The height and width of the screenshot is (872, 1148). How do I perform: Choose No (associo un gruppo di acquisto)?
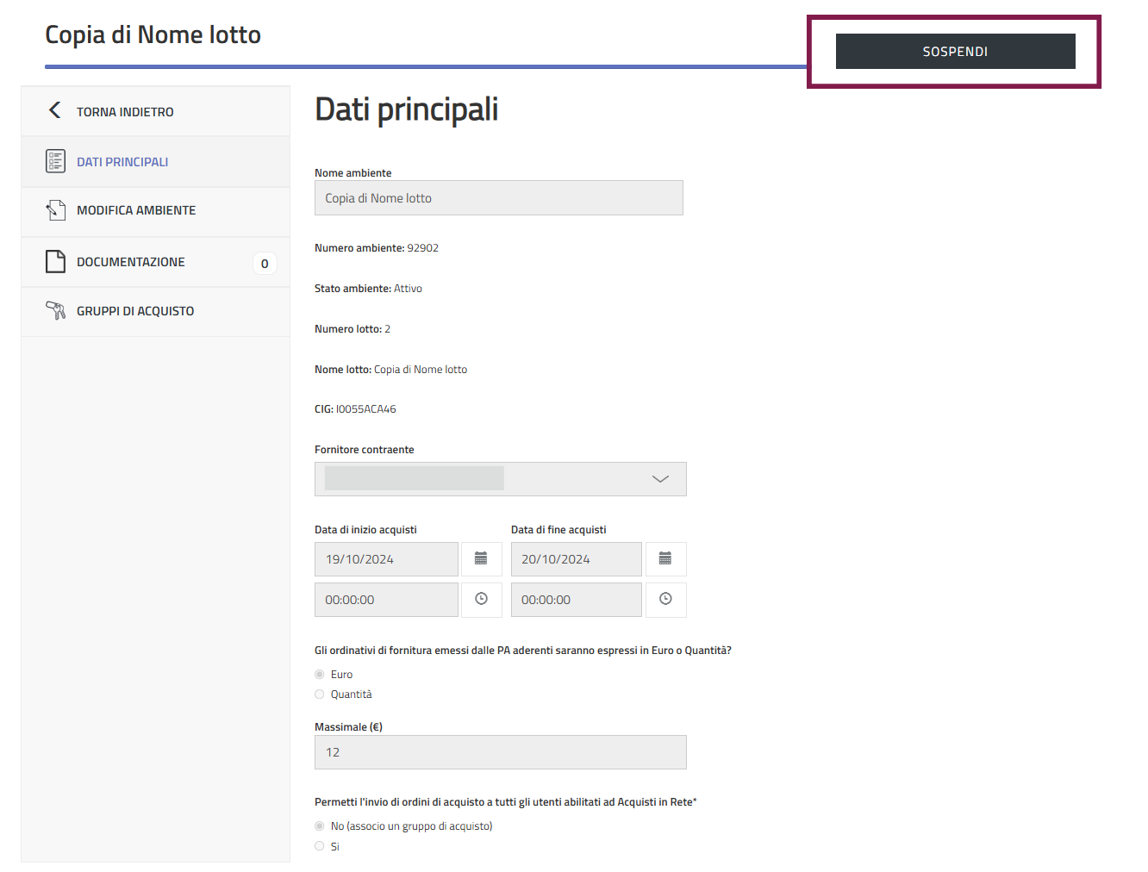(320, 826)
